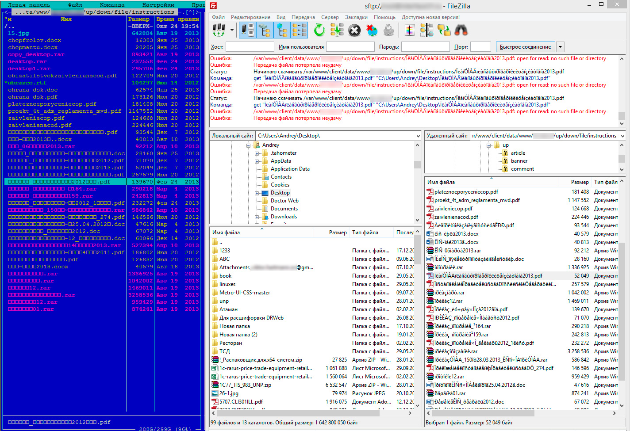The width and height of the screenshot is (630, 431).
Task: Click the Быстрое соединение button
Action: 525,47
